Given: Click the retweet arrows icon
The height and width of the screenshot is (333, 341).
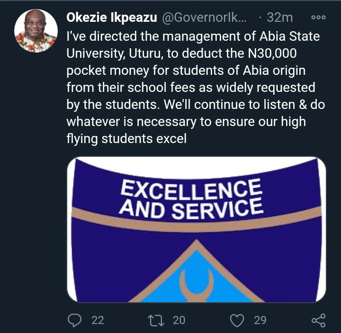Looking at the screenshot, I should [x=156, y=320].
